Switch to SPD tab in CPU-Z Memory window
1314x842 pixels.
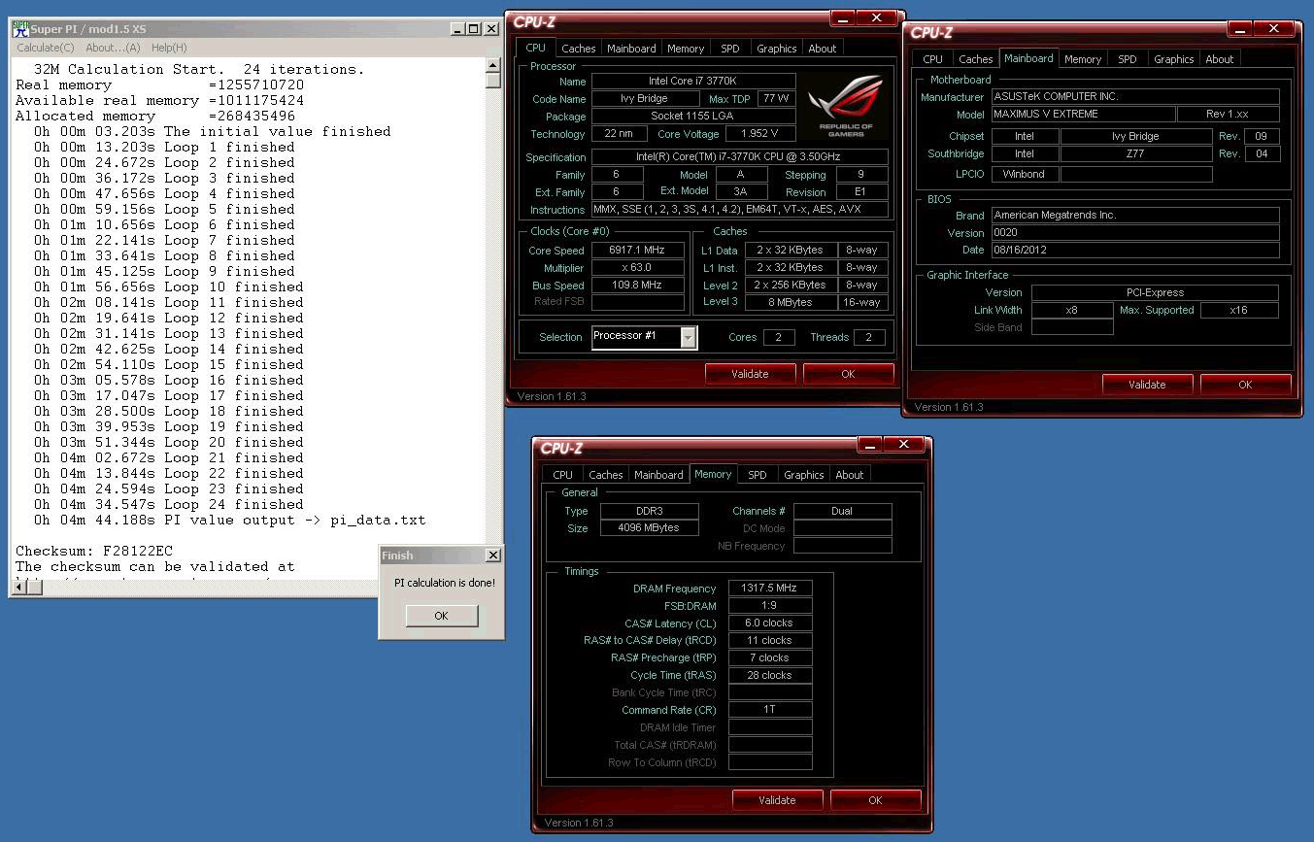point(757,475)
